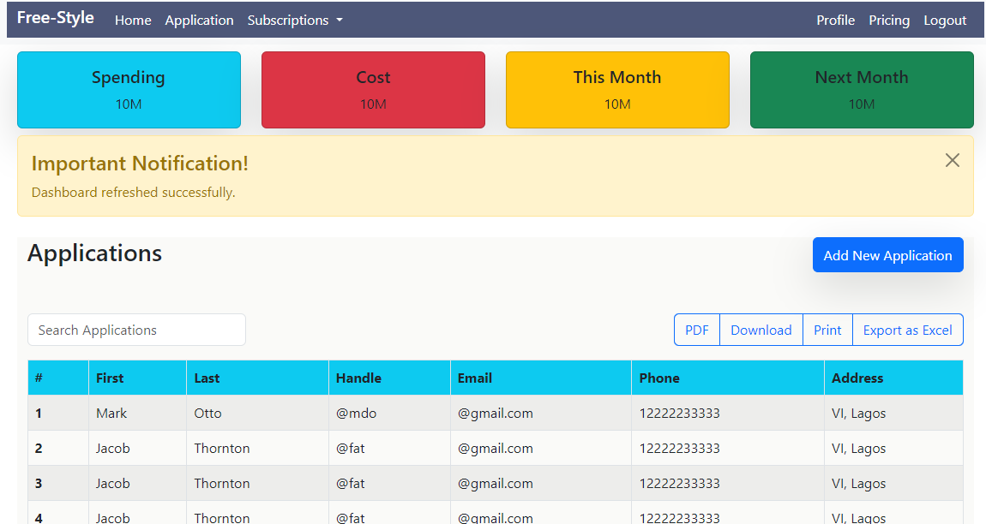Image resolution: width=986 pixels, height=524 pixels.
Task: Click the Email column header
Action: (x=475, y=378)
